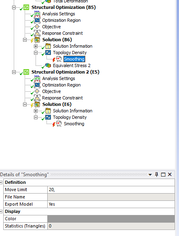
Task: Collapse the Solution (E6) tree node
Action: 25,104
